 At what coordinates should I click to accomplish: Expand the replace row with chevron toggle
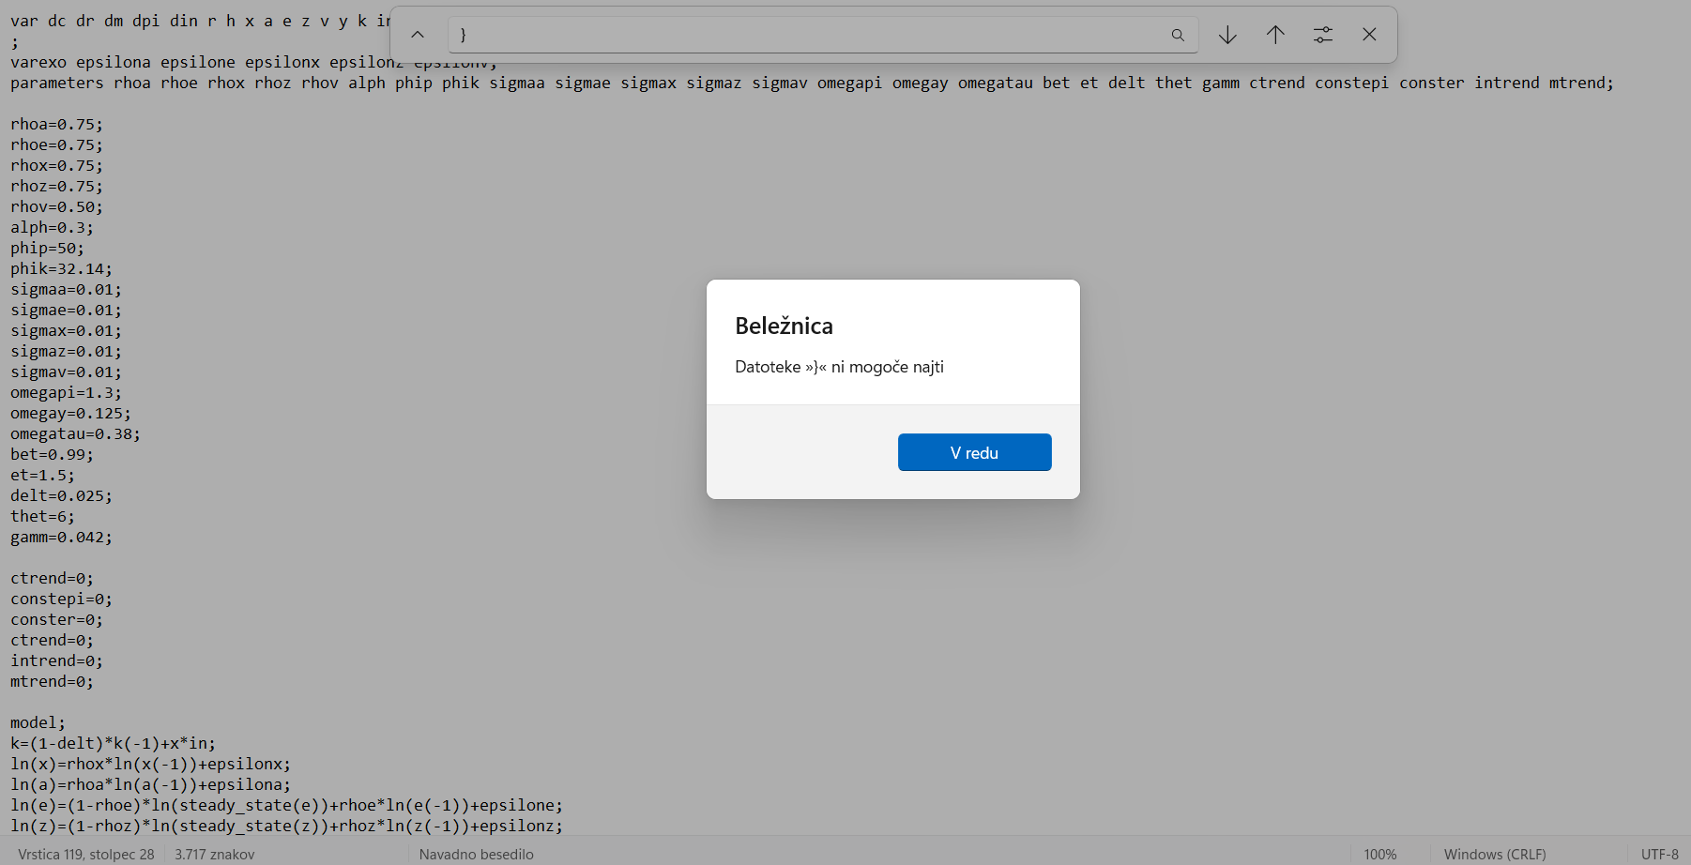click(418, 35)
